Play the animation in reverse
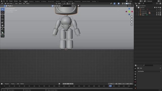The height and width of the screenshot is (91, 162). (67, 84)
